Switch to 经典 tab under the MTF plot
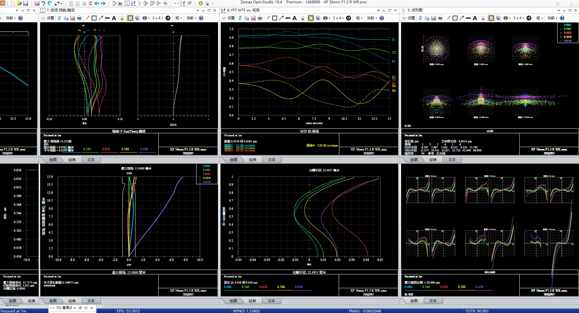 252,160
